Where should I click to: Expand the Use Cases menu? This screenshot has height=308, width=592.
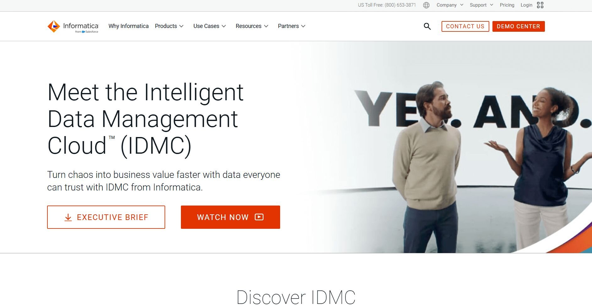(x=209, y=26)
